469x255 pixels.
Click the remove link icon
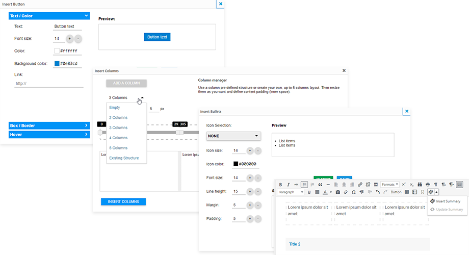tap(368, 185)
